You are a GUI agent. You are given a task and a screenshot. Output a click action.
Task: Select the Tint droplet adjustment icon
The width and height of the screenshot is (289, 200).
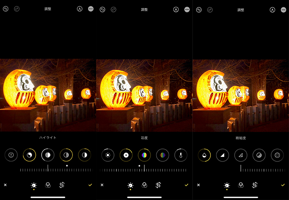(x=204, y=155)
